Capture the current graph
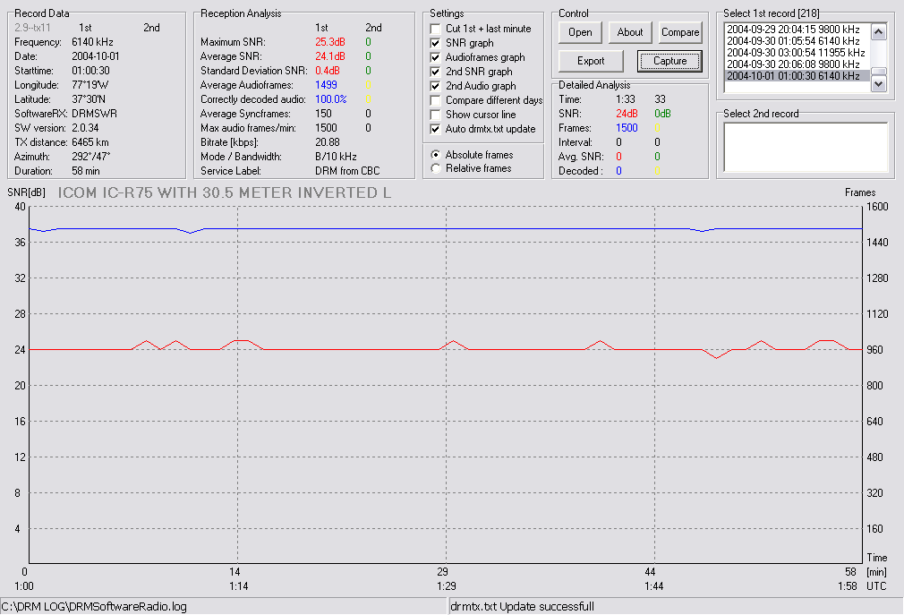The width and height of the screenshot is (904, 615). pyautogui.click(x=669, y=61)
